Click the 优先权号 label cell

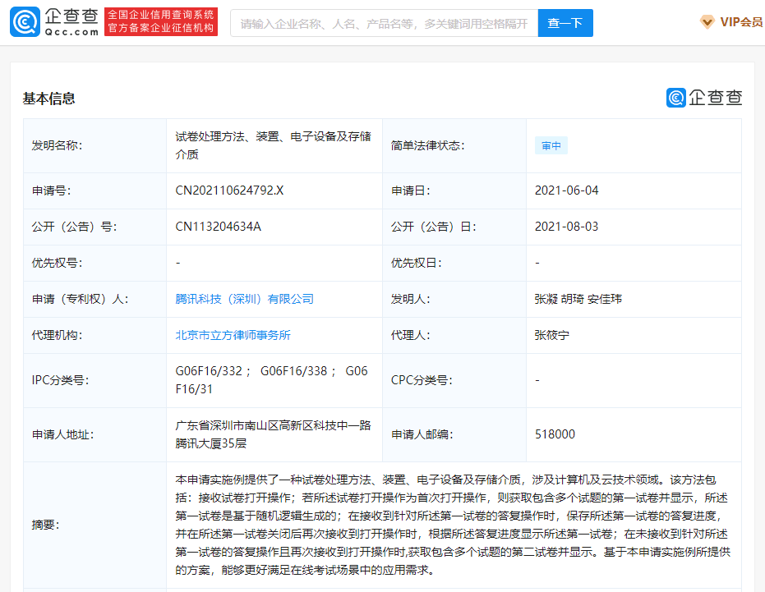[94, 263]
